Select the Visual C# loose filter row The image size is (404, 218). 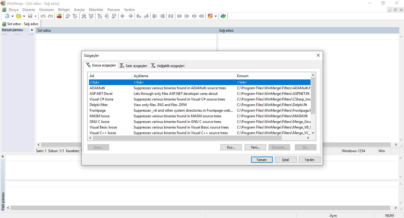(x=199, y=99)
